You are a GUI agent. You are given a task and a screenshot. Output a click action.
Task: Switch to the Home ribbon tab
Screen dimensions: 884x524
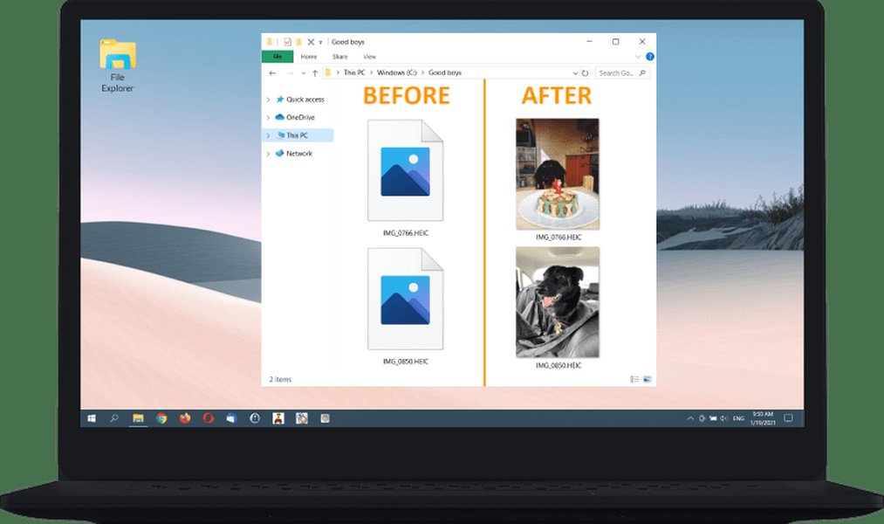[x=308, y=57]
